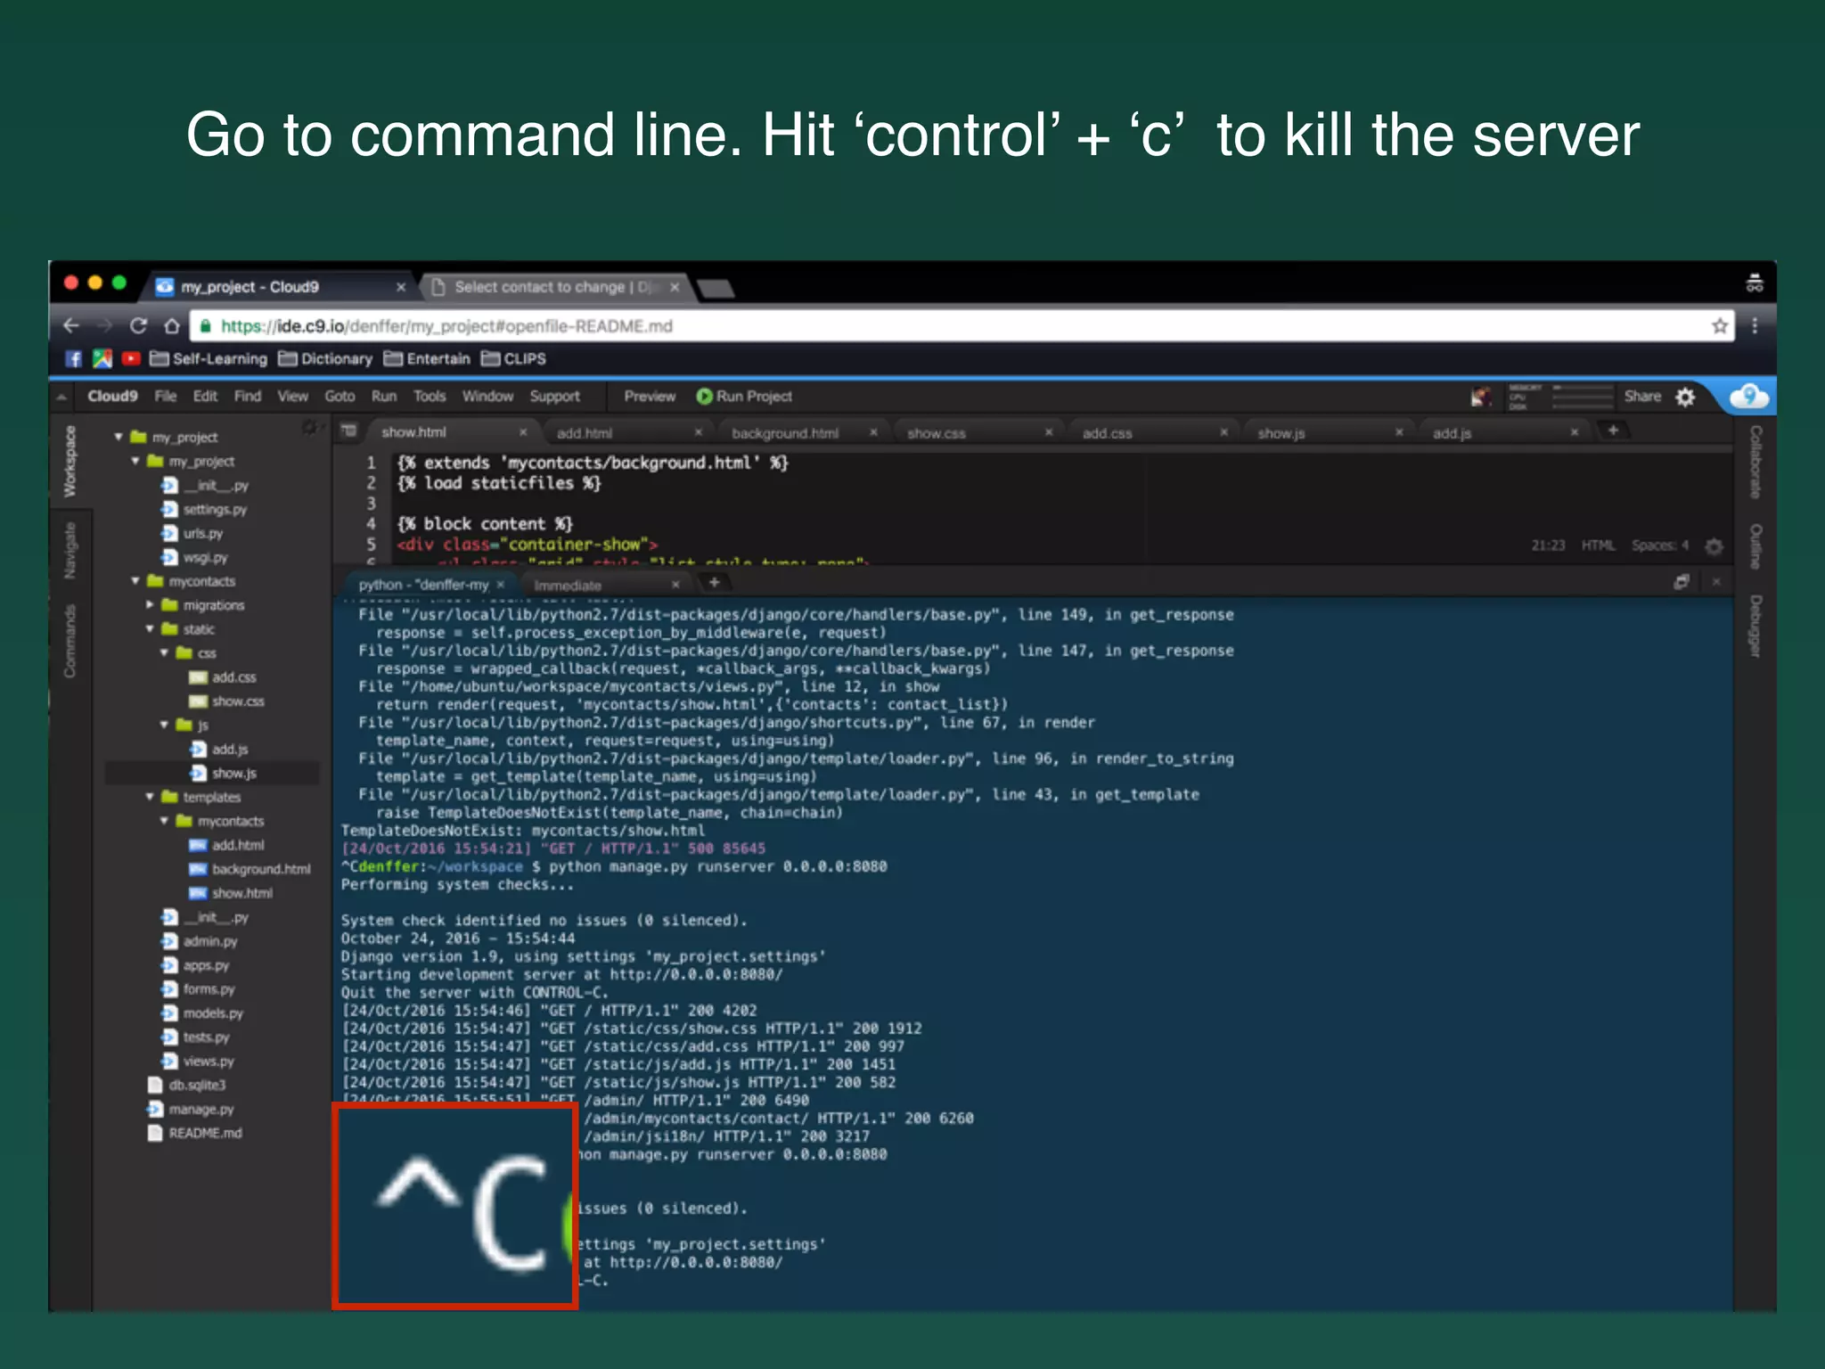1825x1369 pixels.
Task: Click the Facebook bookmark icon
Action: [x=74, y=359]
